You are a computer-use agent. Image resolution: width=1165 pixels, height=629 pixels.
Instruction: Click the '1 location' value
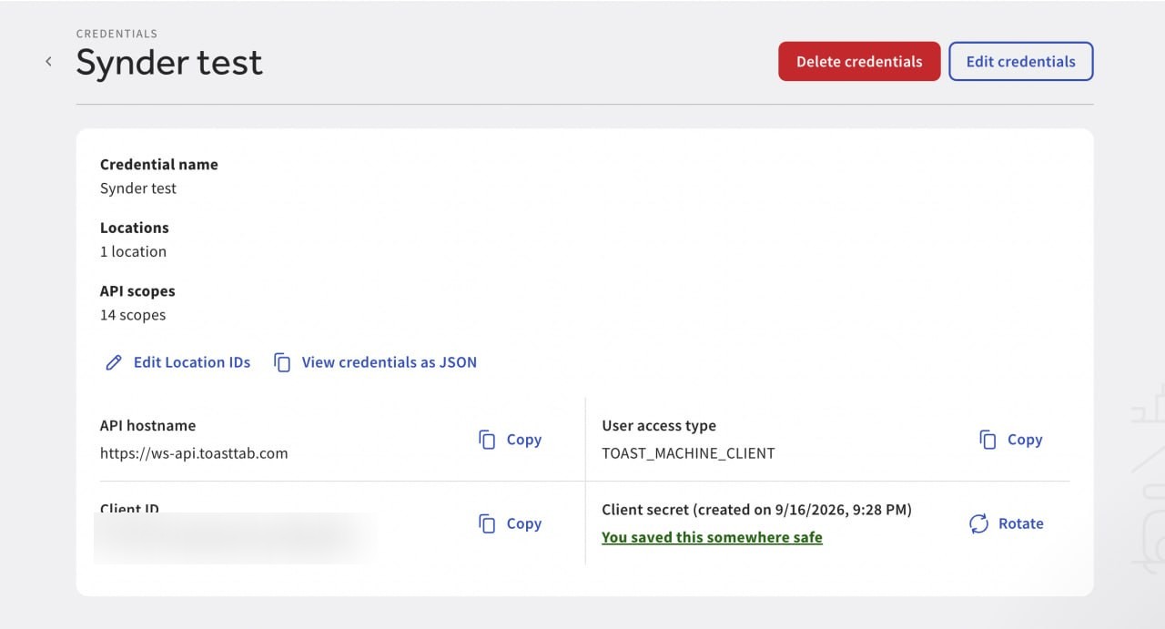coord(133,251)
